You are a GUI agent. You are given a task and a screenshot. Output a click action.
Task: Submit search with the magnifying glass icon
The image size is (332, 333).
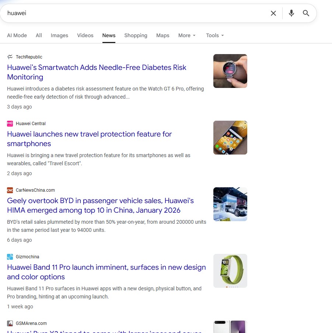[306, 13]
